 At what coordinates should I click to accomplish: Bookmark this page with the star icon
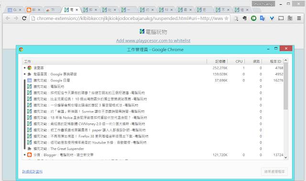coord(226,18)
